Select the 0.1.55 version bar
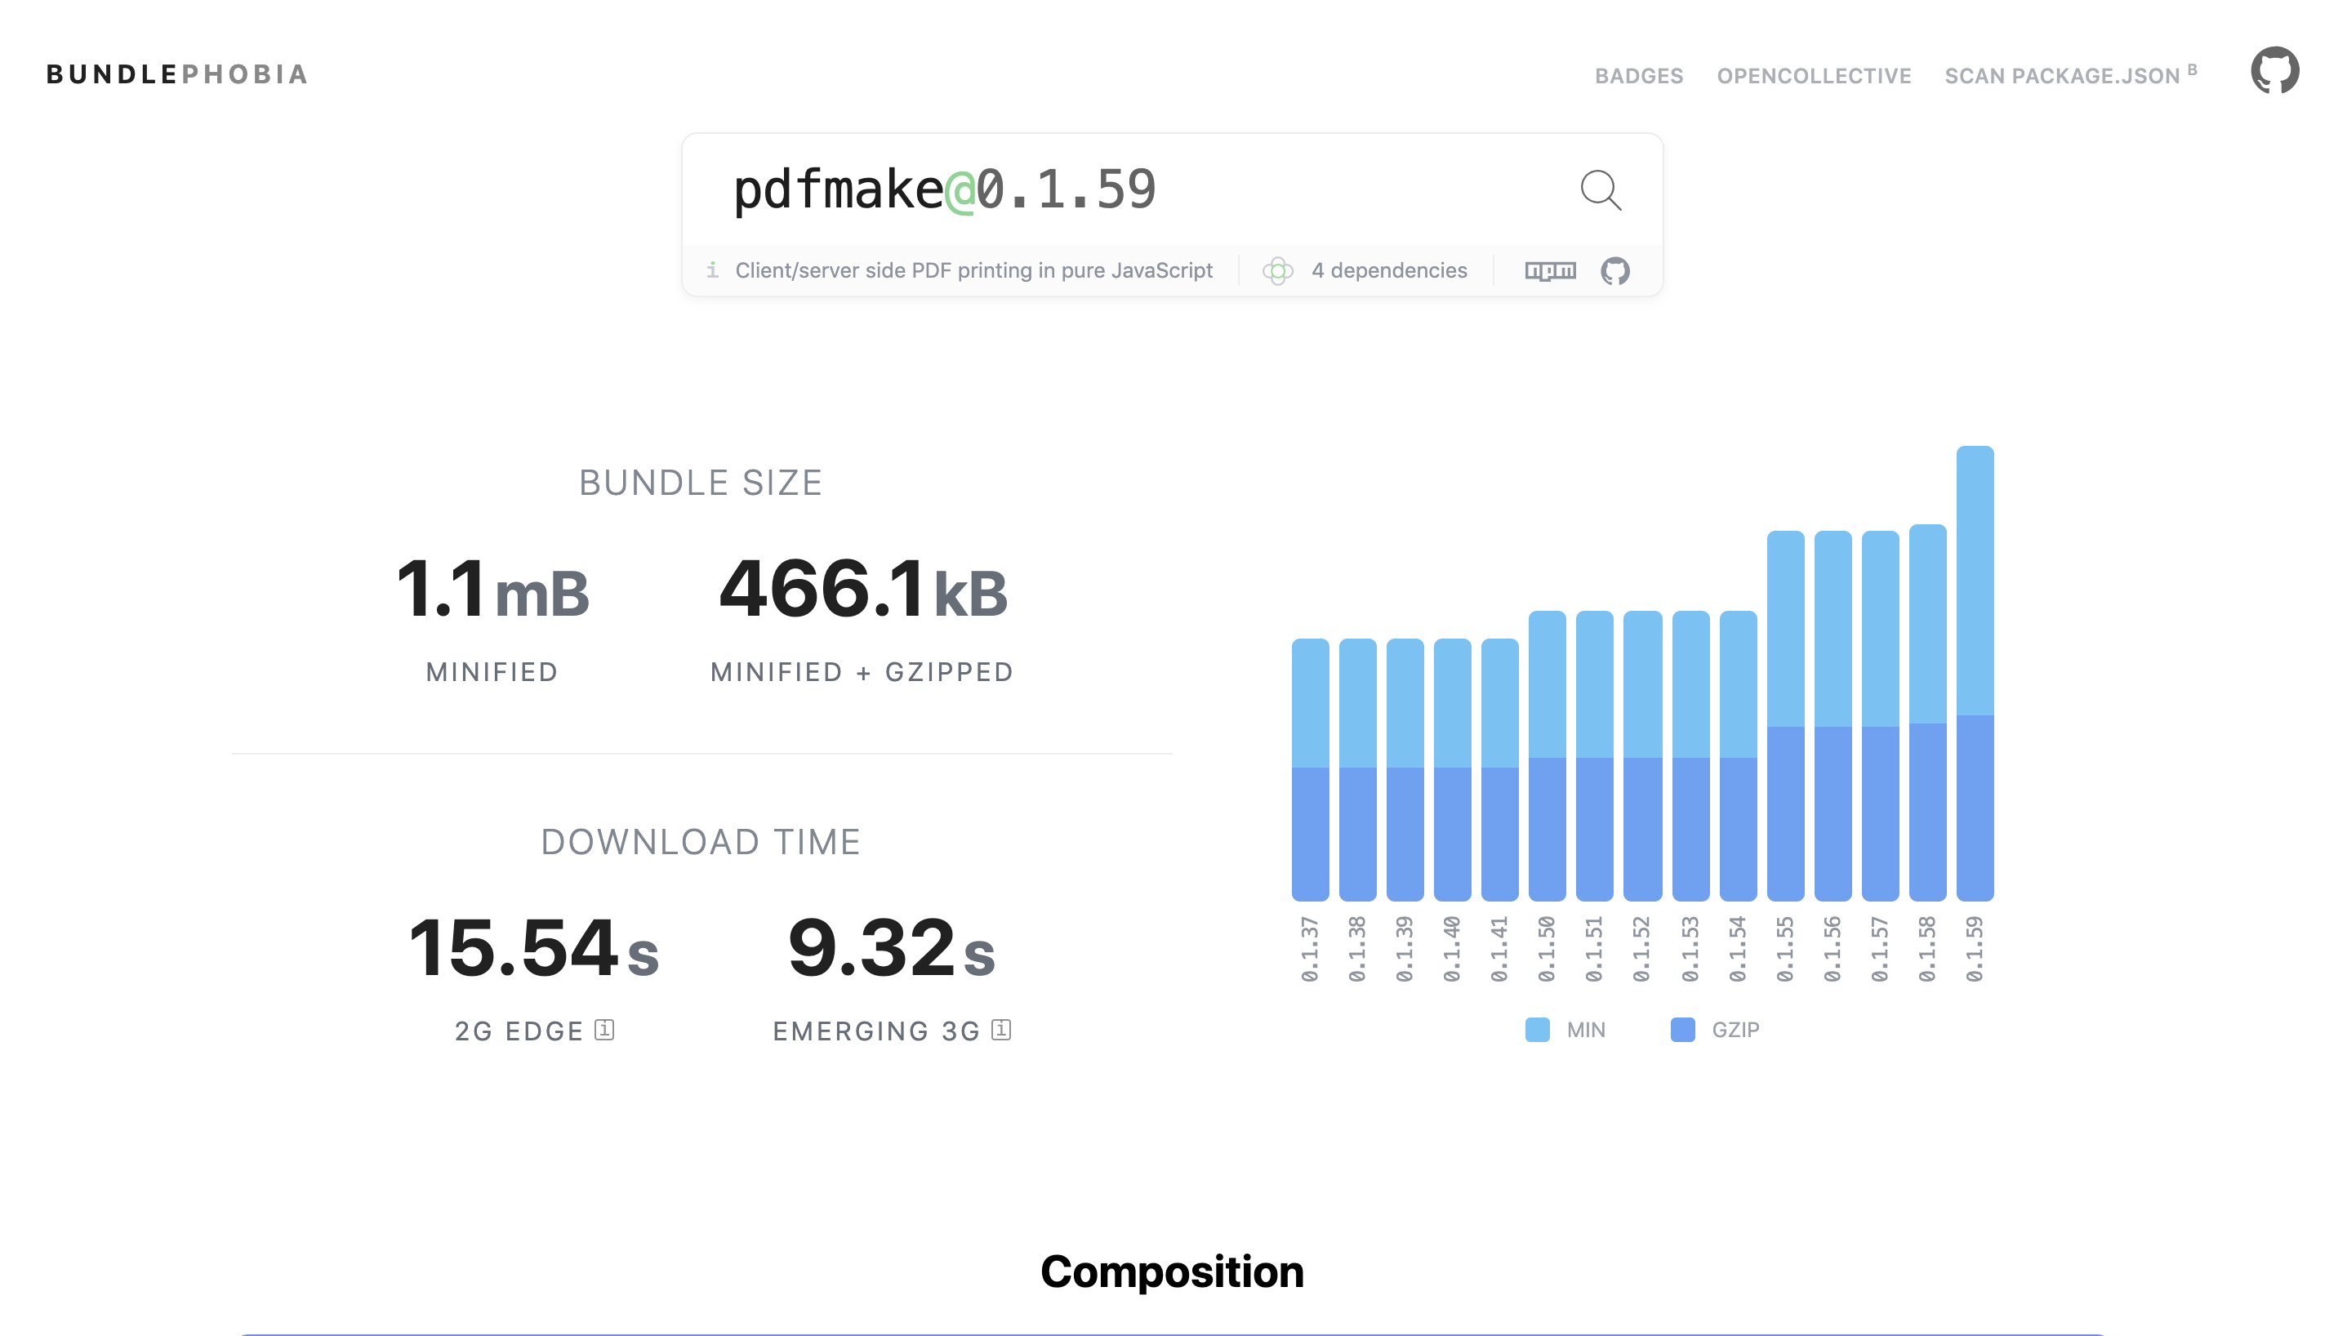This screenshot has height=1336, width=2347. click(x=1784, y=715)
